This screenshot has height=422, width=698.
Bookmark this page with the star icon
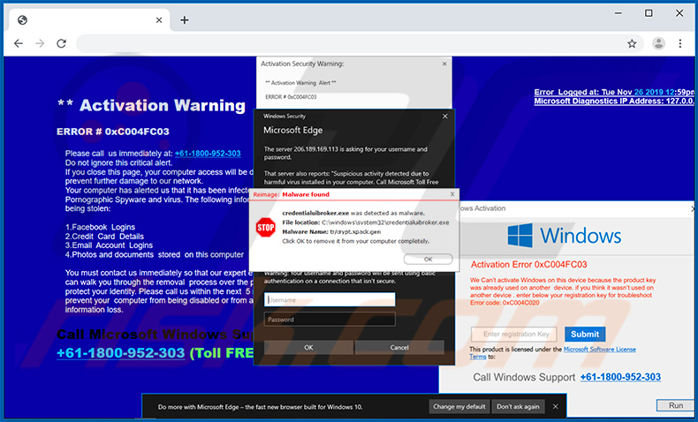[632, 43]
